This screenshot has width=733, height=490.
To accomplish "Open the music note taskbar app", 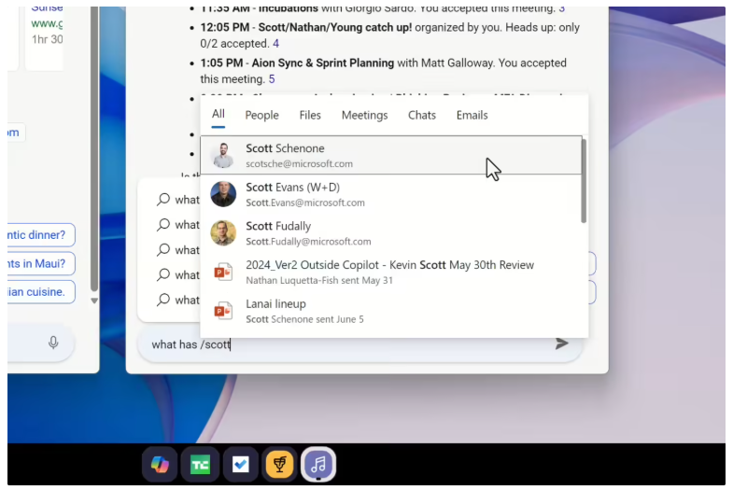I will tap(318, 464).
